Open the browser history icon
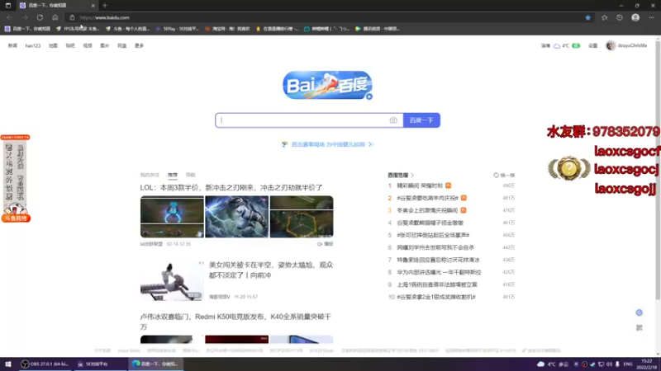This screenshot has width=661, height=371. point(619,17)
